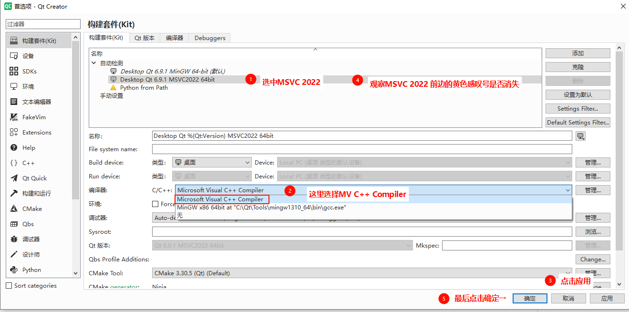The height and width of the screenshot is (312, 629).
Task: Open the CMake Tool dropdown
Action: (362, 273)
